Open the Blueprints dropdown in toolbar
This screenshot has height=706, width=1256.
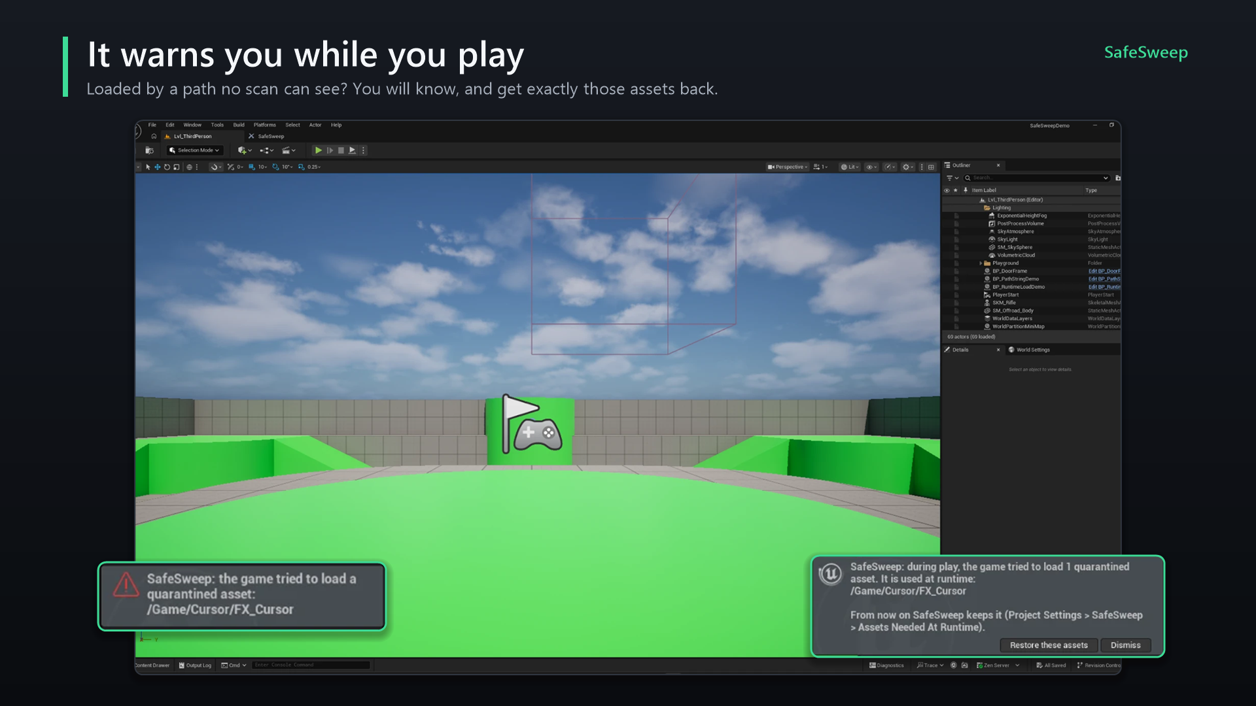pyautogui.click(x=267, y=150)
